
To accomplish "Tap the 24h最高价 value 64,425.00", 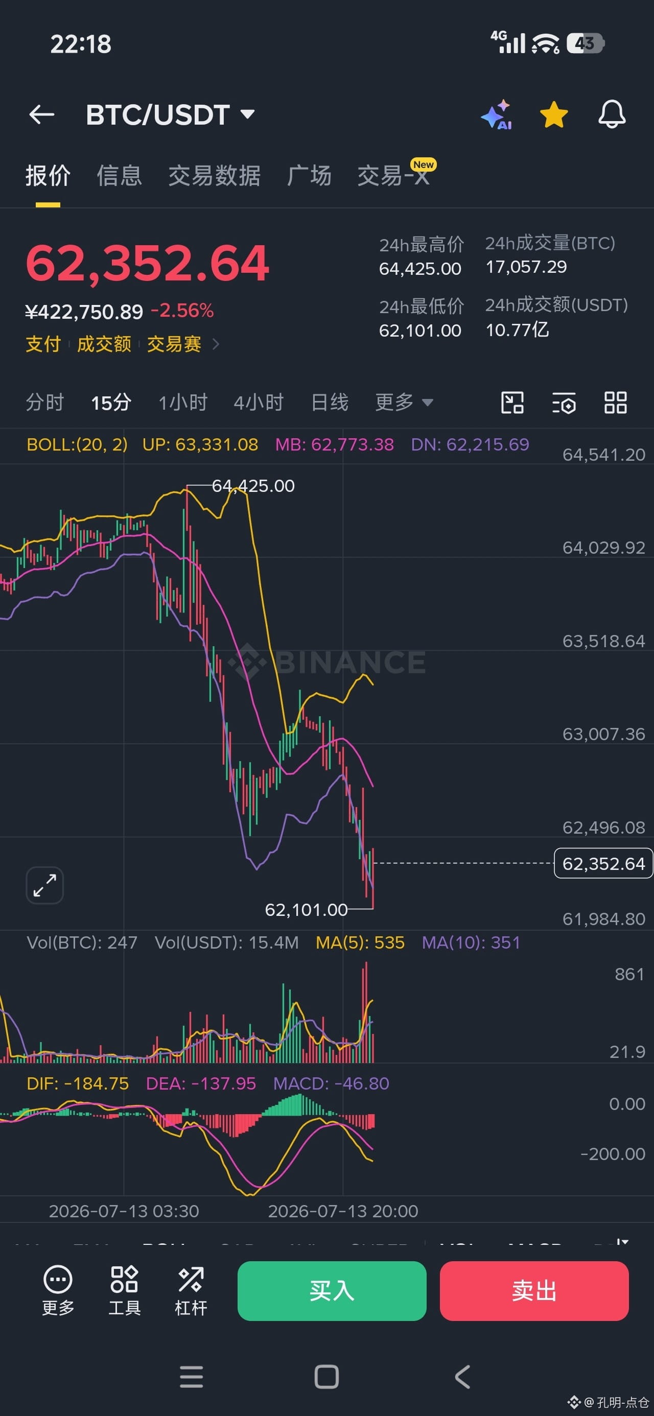I will (x=420, y=268).
